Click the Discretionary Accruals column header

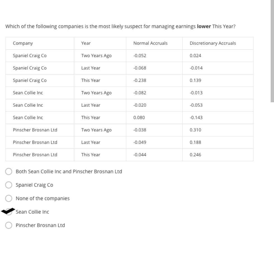point(213,43)
